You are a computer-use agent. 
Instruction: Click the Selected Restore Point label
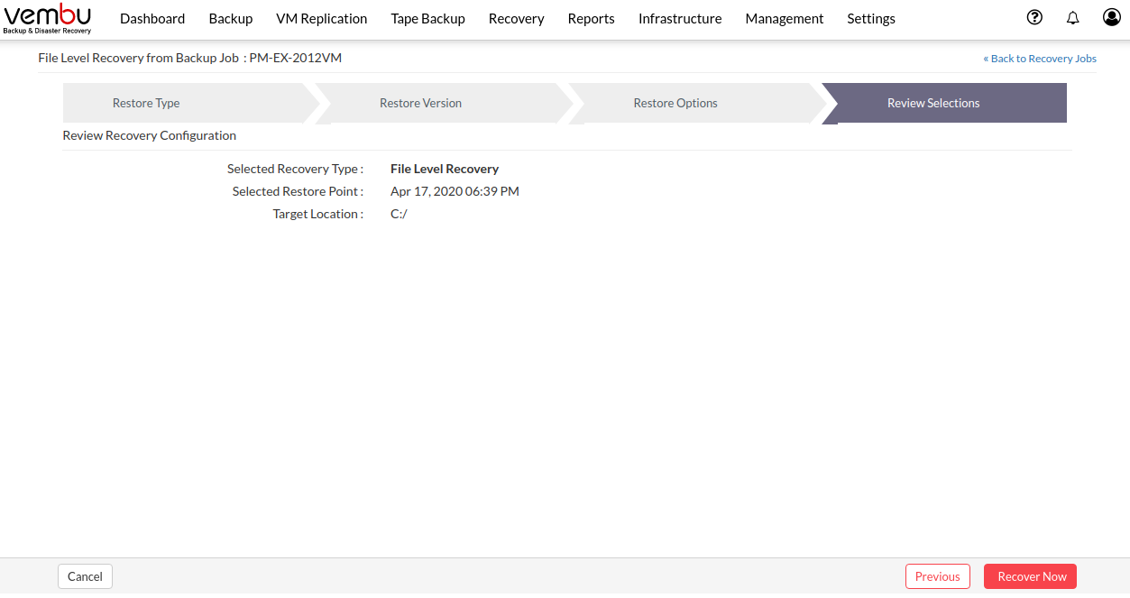298,191
